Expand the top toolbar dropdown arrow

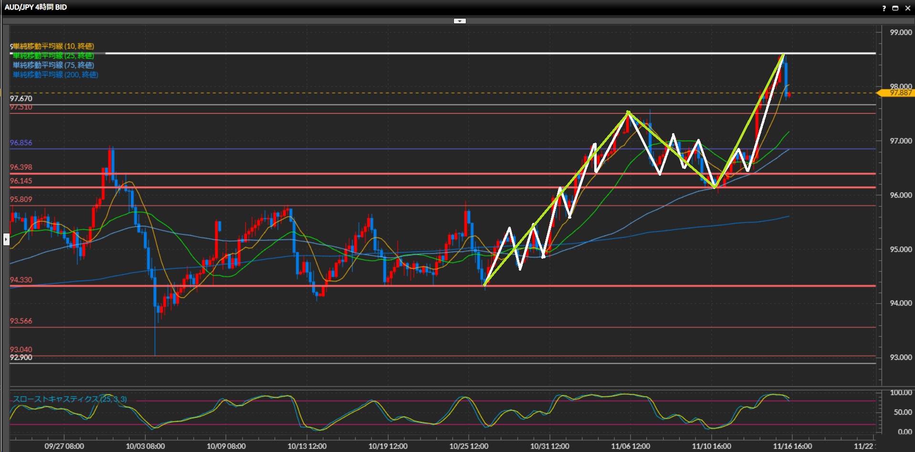point(459,21)
